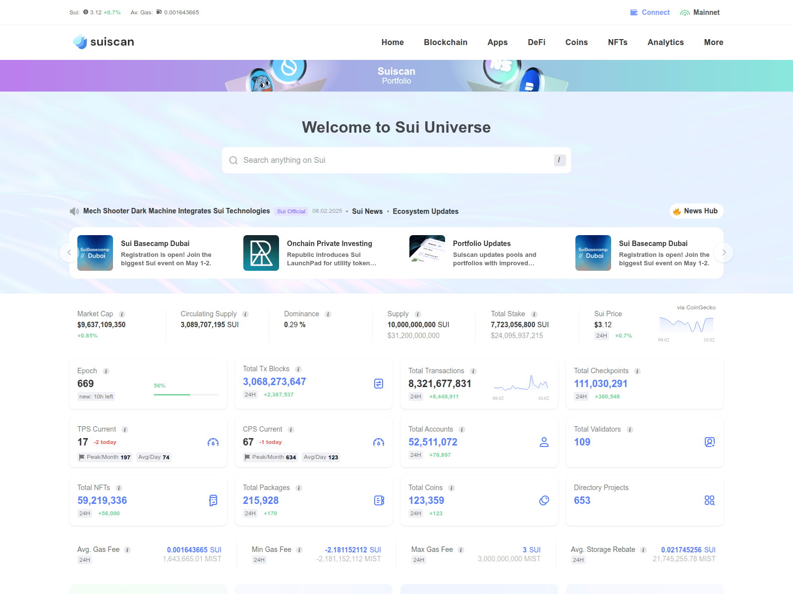Image resolution: width=793 pixels, height=594 pixels.
Task: Open Total Accounts value 52,511,072
Action: click(x=433, y=442)
